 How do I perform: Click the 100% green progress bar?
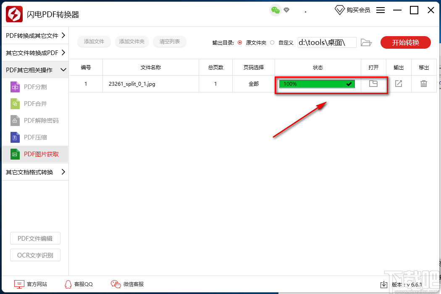pyautogui.click(x=317, y=84)
